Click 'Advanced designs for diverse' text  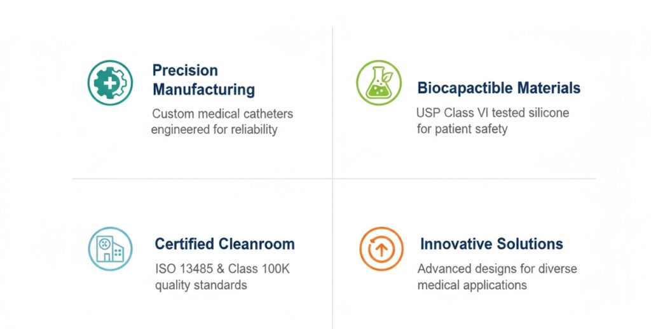point(497,269)
